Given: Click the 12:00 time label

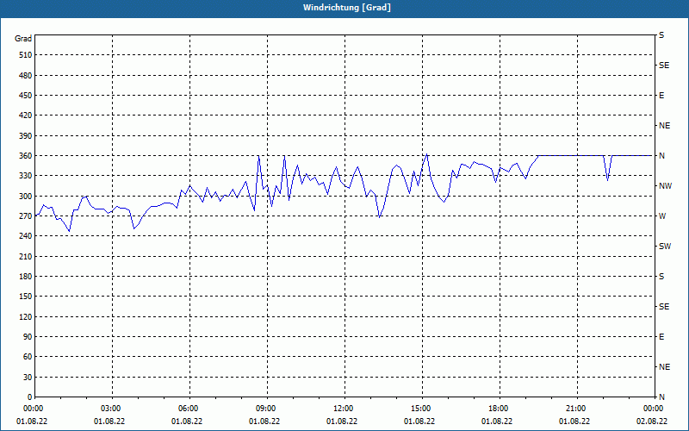Looking at the screenshot, I should point(342,409).
